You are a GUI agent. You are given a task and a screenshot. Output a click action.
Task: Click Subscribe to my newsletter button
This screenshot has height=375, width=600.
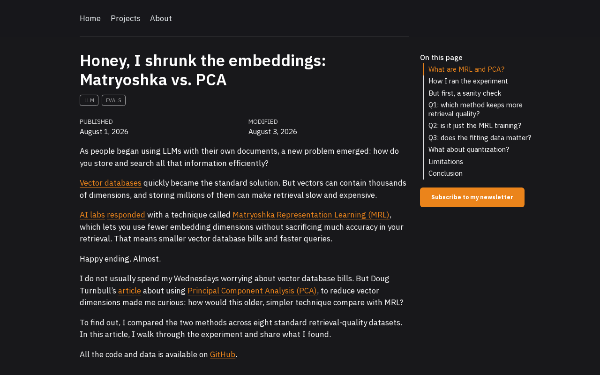(x=472, y=197)
